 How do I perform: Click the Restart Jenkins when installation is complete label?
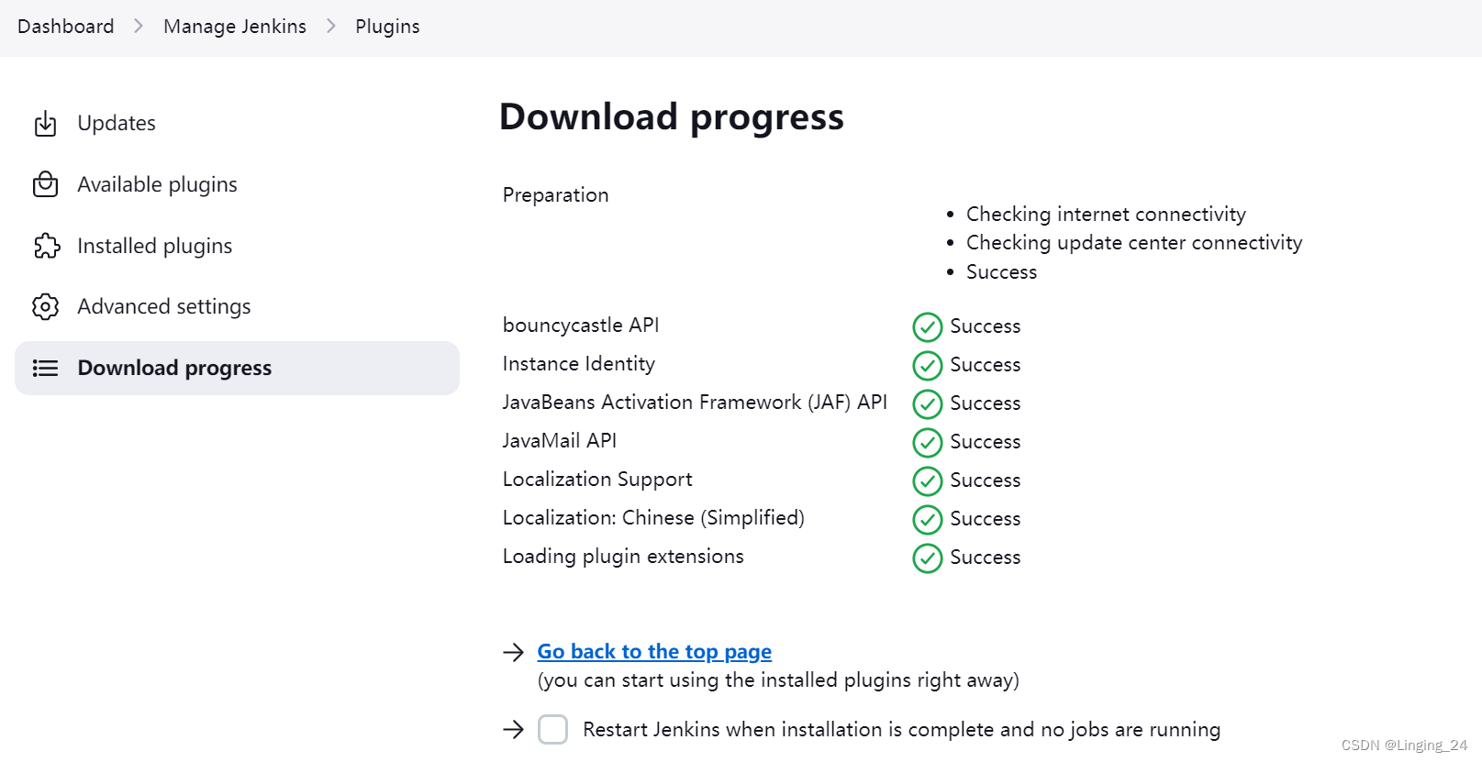(x=901, y=729)
